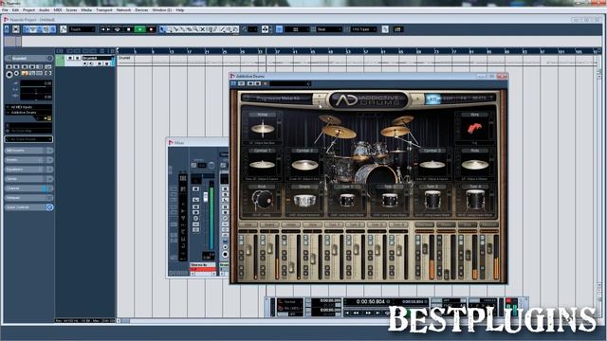Select the arrow Object Selection tool in toolbar
Screen dimensions: 607x341
coord(162,29)
